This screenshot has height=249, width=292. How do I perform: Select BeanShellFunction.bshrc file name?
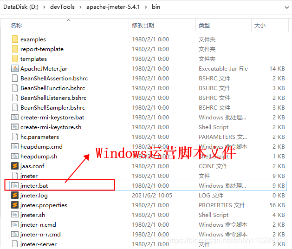coord(53,88)
